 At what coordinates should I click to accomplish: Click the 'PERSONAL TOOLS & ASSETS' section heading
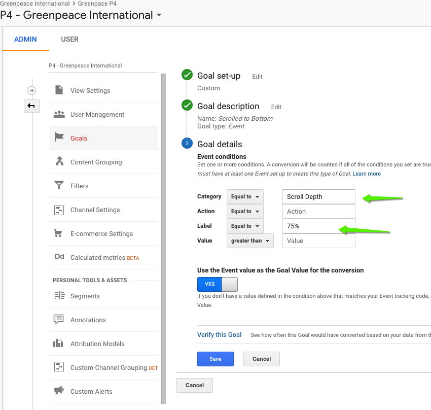point(90,280)
